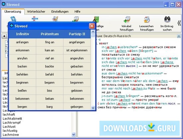183x139 pixels.
Task: Select the geborgen cell
Action: 77,107
